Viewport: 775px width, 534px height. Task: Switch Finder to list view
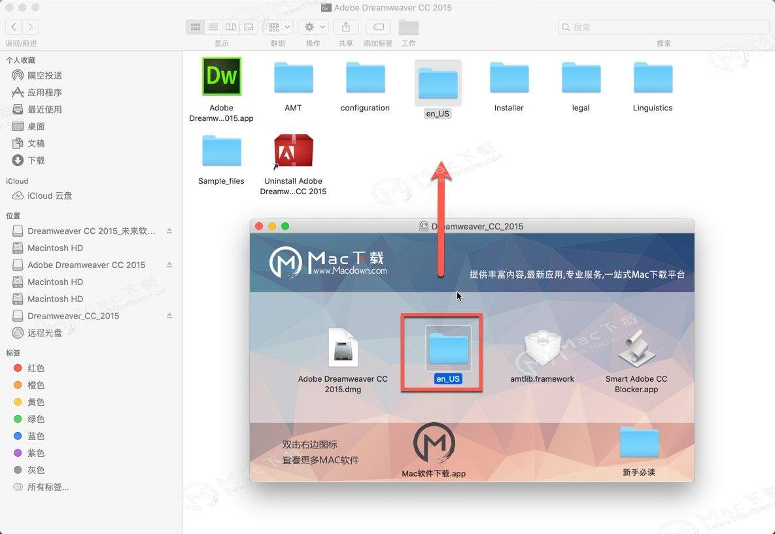pyautogui.click(x=213, y=27)
